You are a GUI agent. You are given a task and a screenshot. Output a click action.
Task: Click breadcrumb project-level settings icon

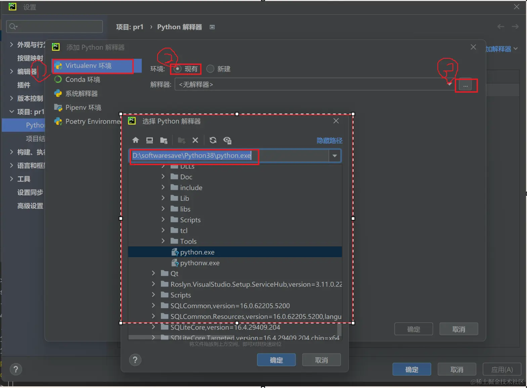point(212,27)
